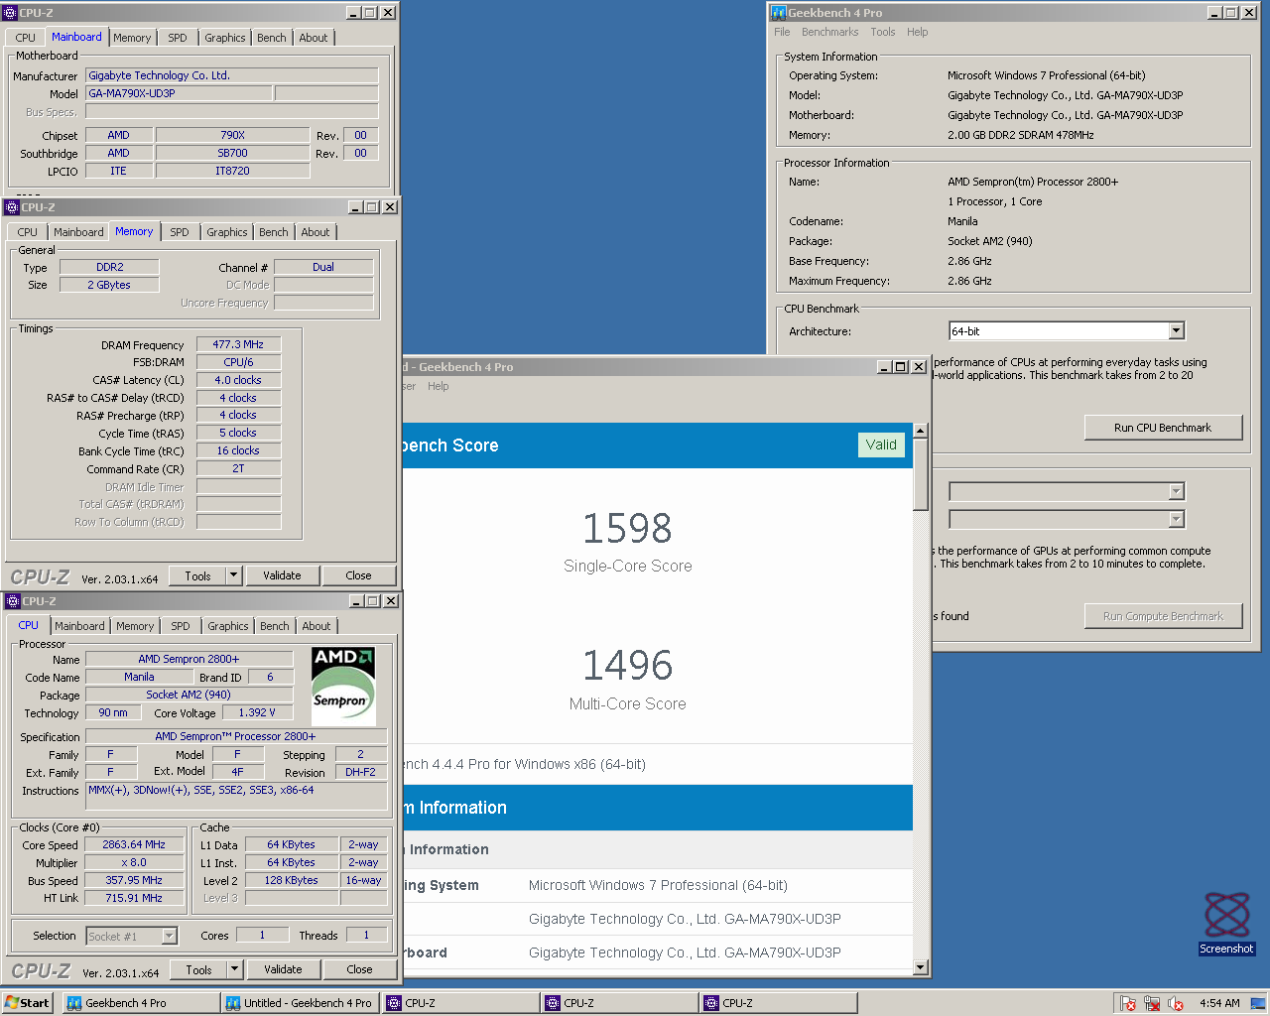Expand the Tools dropdown arrow in the Memory window
Image resolution: width=1270 pixels, height=1016 pixels.
[234, 575]
